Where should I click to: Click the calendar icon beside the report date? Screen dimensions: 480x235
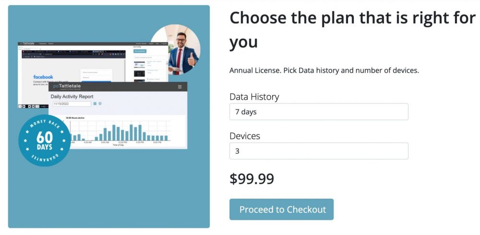[95, 104]
